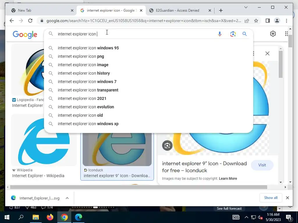Screen dimensions: 298x223
Task: Open the Chrome side panel
Action: (x=268, y=21)
